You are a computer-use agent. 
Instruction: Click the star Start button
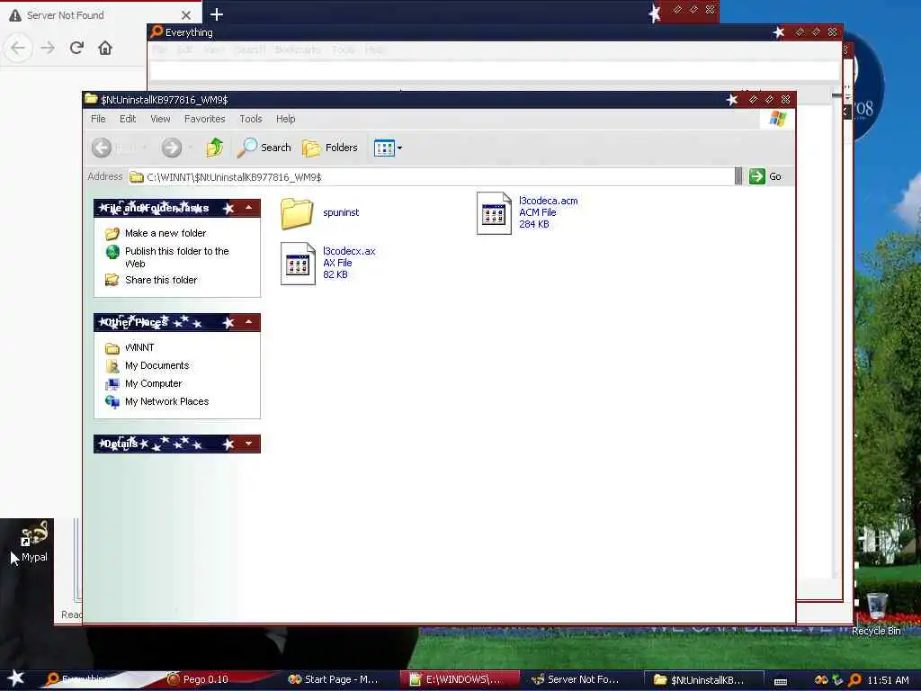(x=16, y=678)
